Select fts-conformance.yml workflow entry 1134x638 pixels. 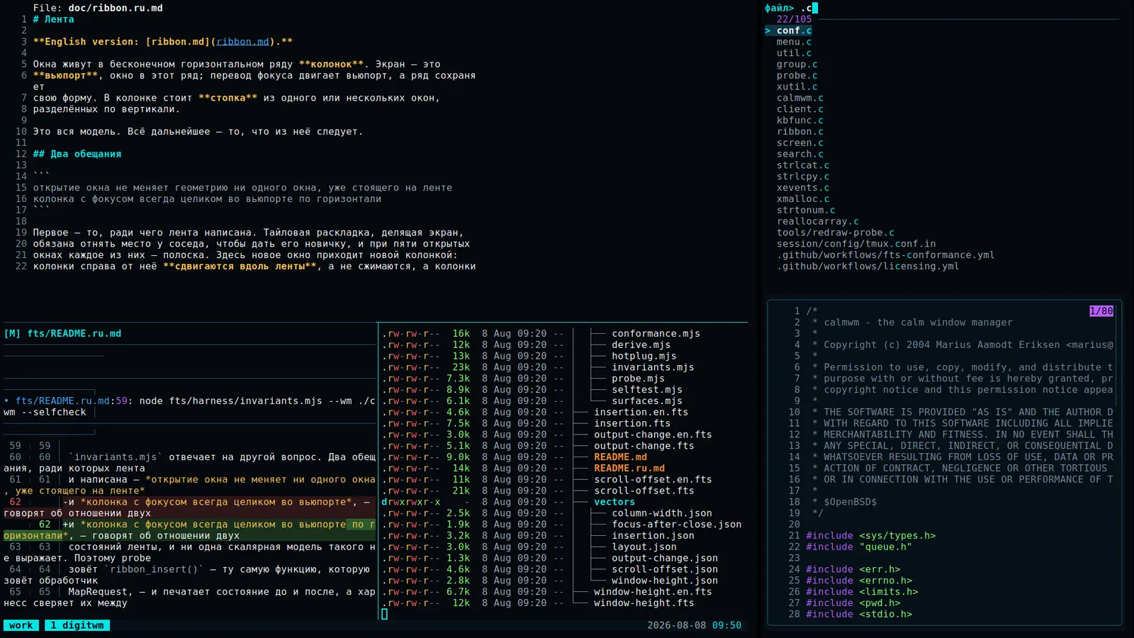[886, 256]
